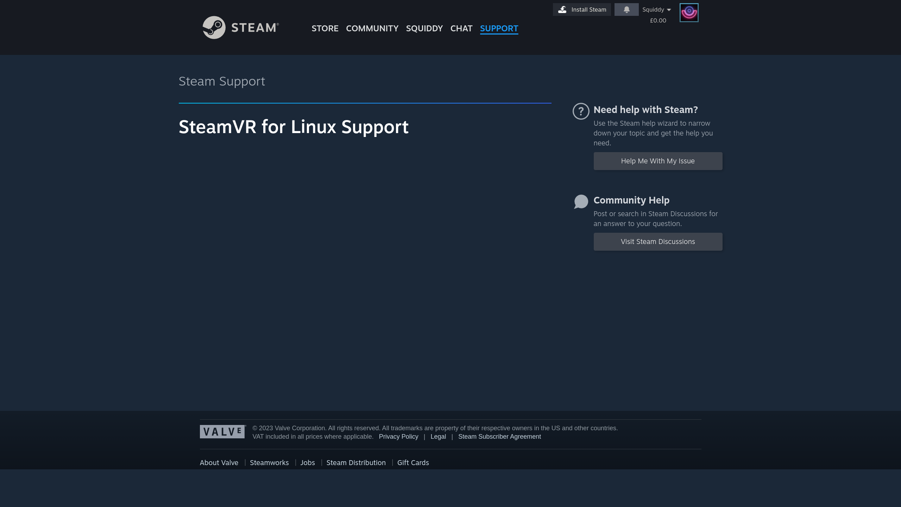901x507 pixels.
Task: Select the SUPPORT navigation tab
Action: click(499, 29)
